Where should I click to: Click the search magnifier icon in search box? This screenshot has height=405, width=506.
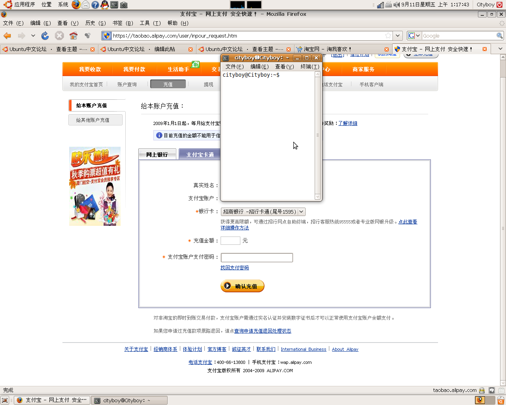click(x=500, y=36)
